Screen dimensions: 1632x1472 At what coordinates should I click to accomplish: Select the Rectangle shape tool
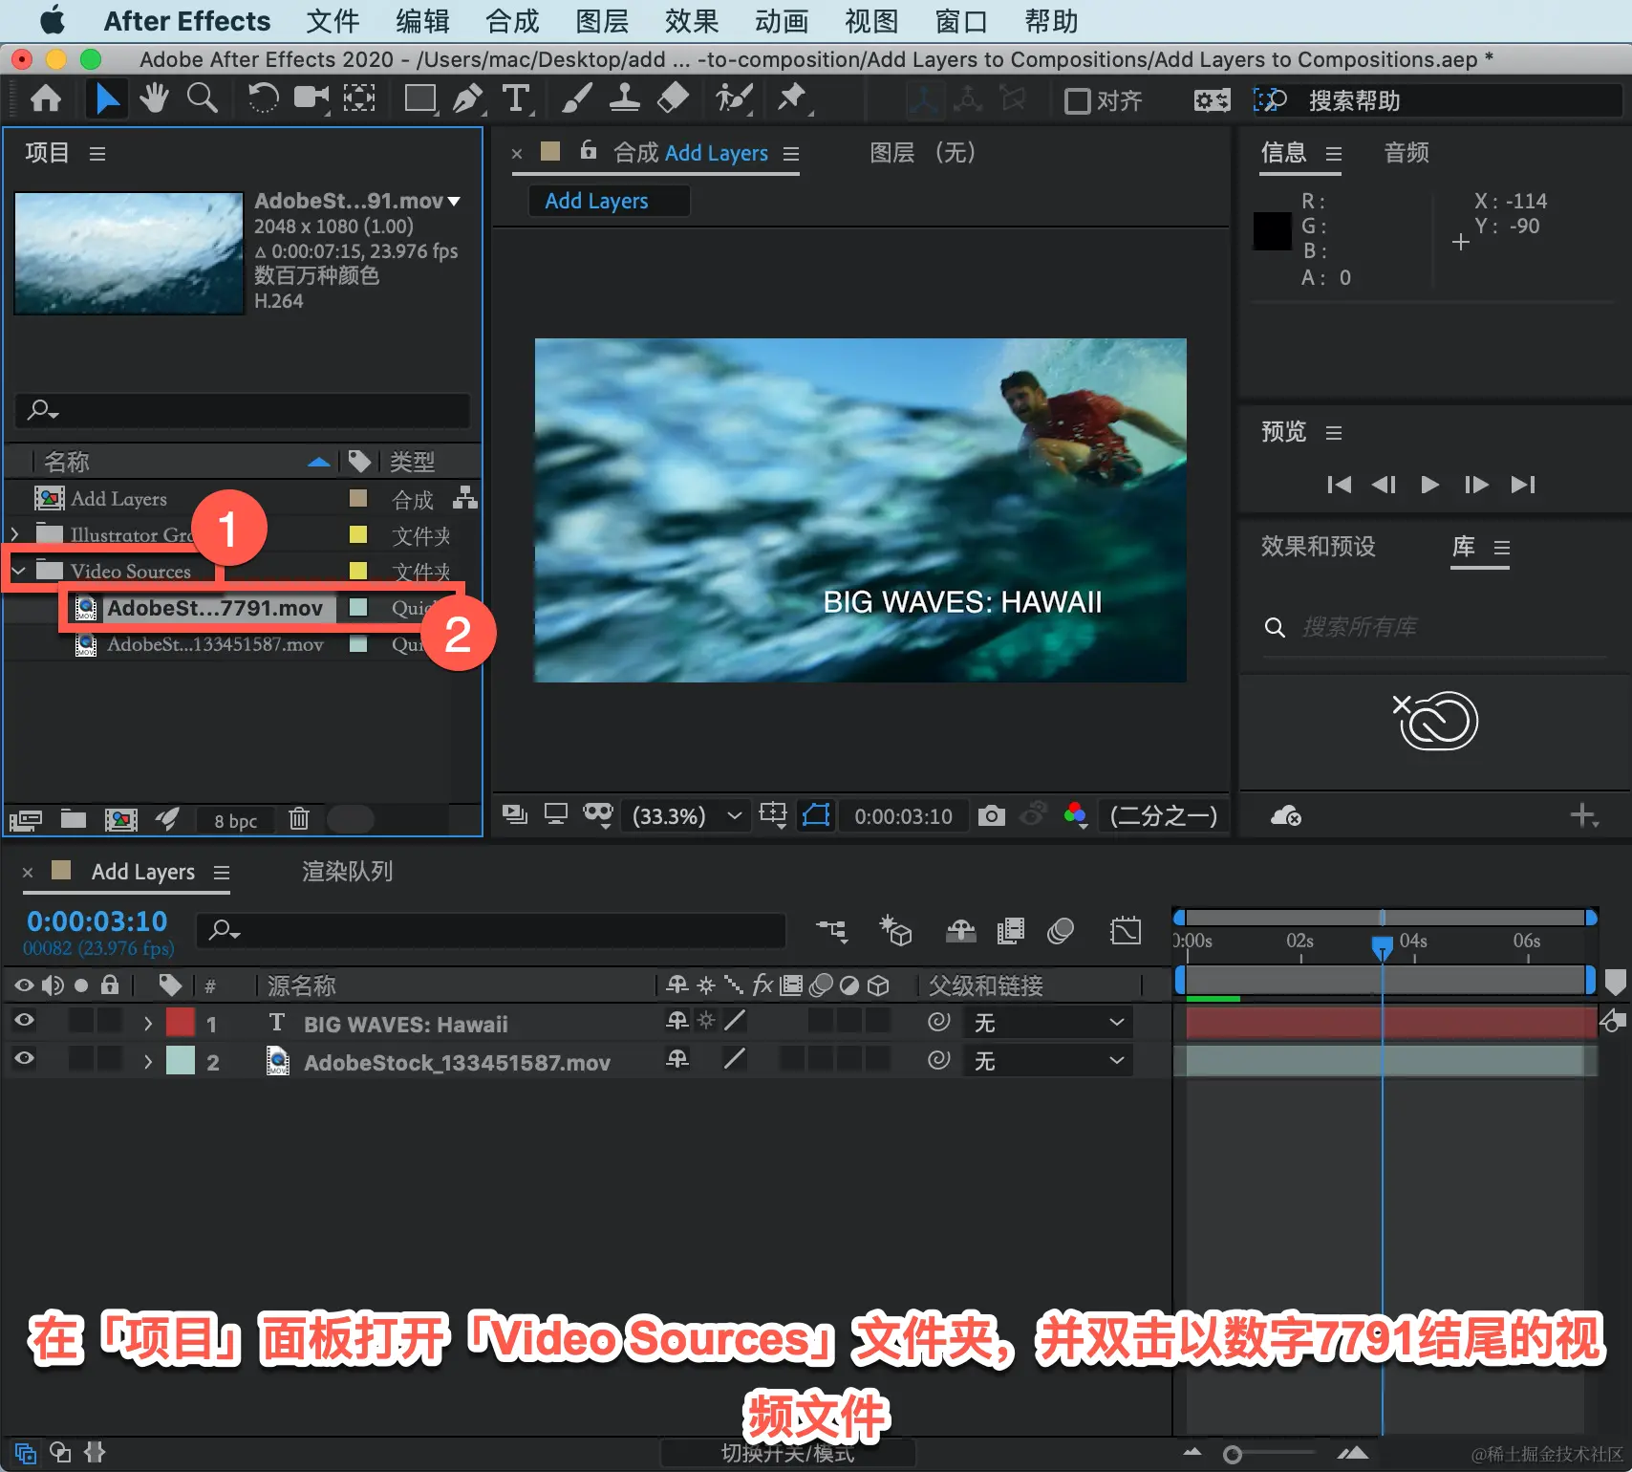coord(420,98)
